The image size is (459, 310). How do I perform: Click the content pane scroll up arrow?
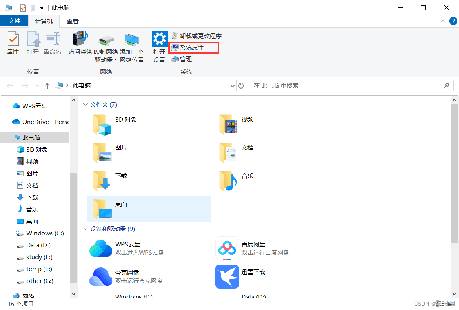(454, 100)
